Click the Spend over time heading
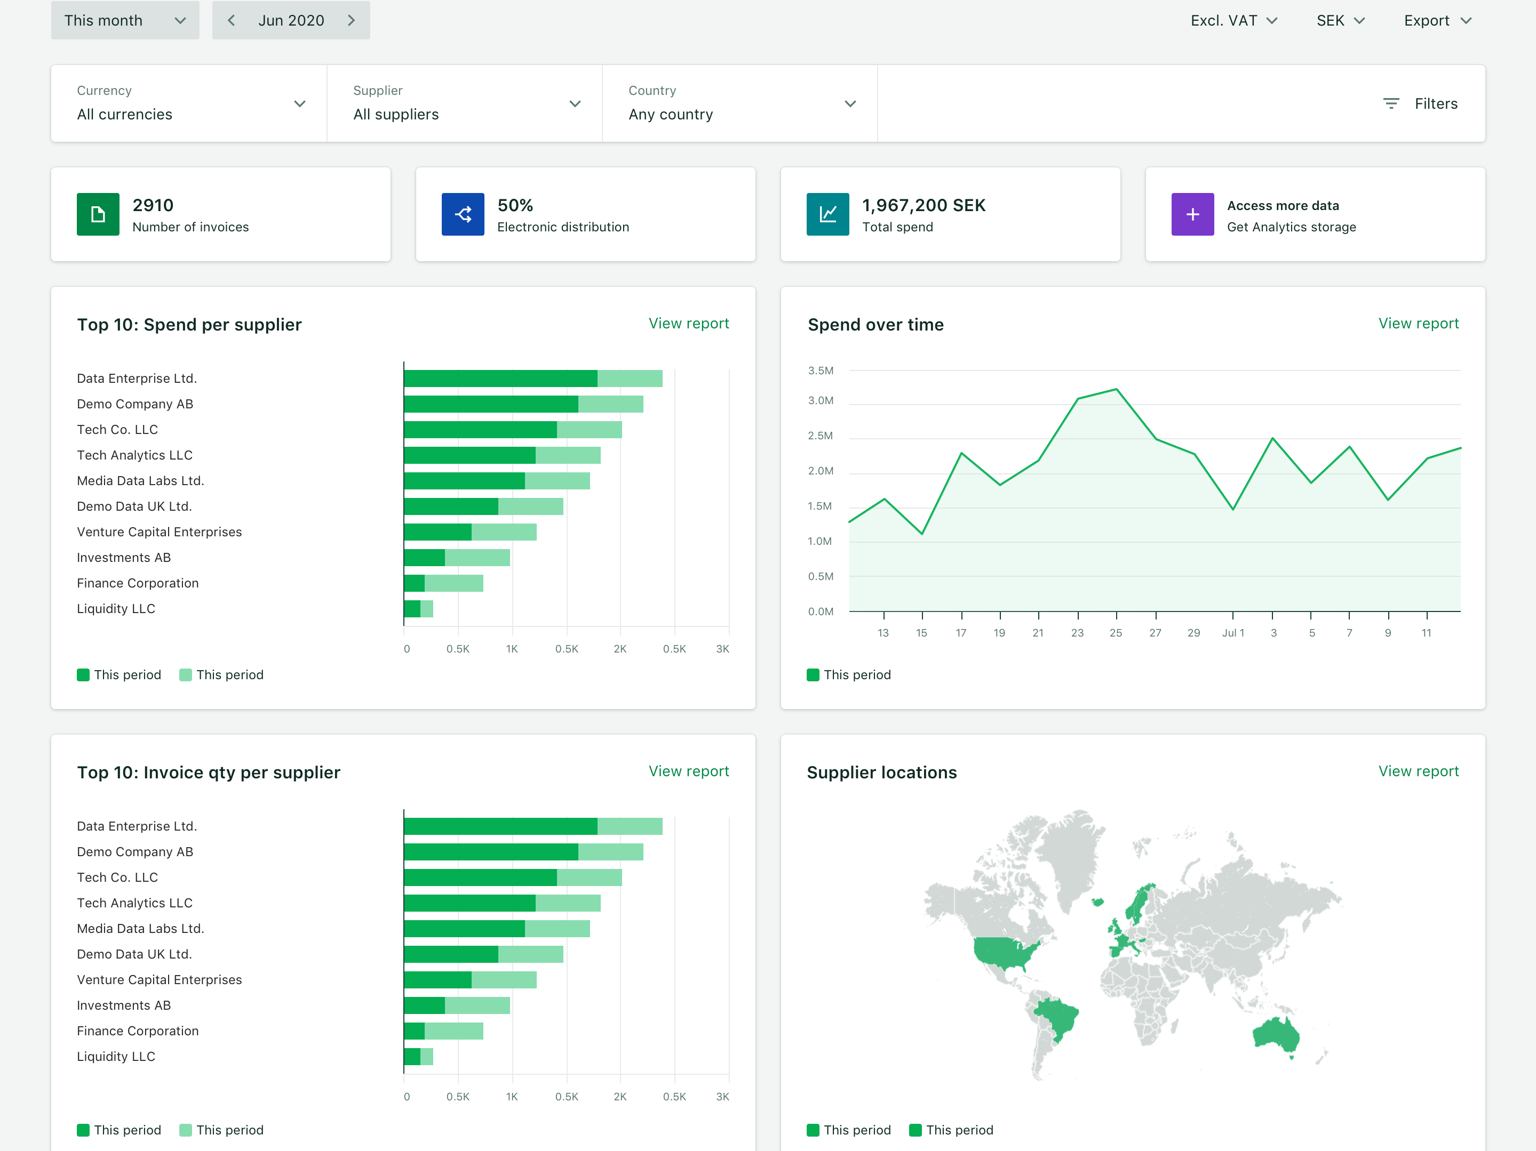The width and height of the screenshot is (1536, 1151). tap(875, 325)
